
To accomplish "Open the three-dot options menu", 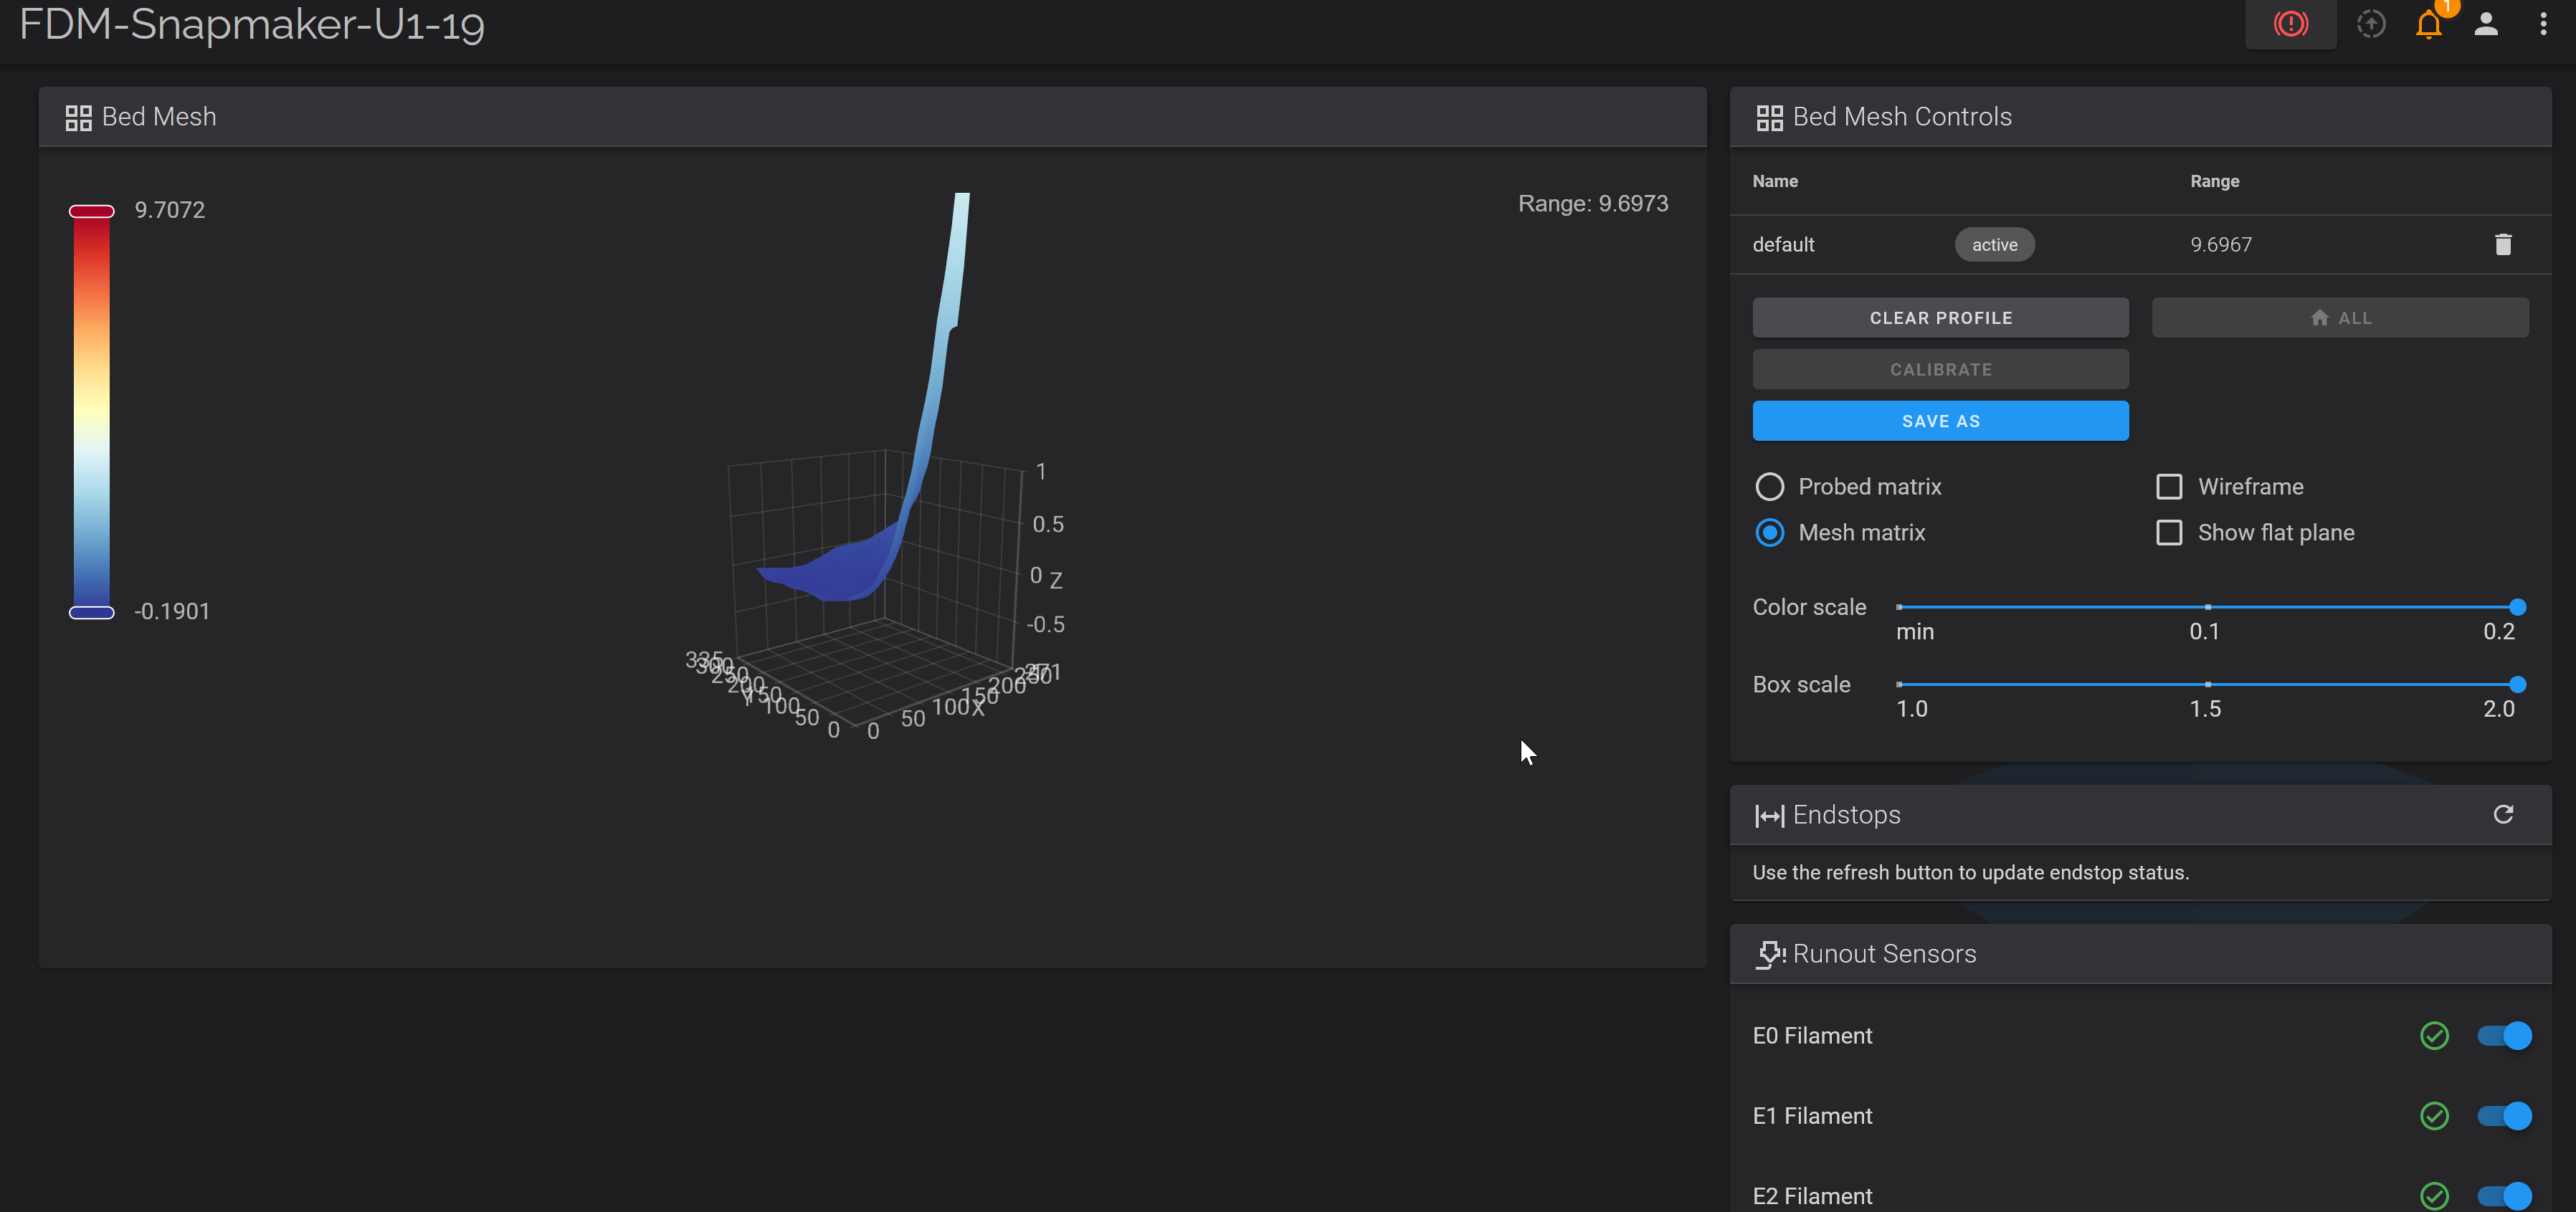I will tap(2543, 23).
